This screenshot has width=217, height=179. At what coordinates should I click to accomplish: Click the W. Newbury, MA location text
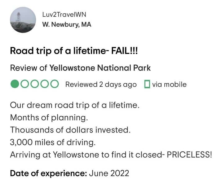coord(66,25)
